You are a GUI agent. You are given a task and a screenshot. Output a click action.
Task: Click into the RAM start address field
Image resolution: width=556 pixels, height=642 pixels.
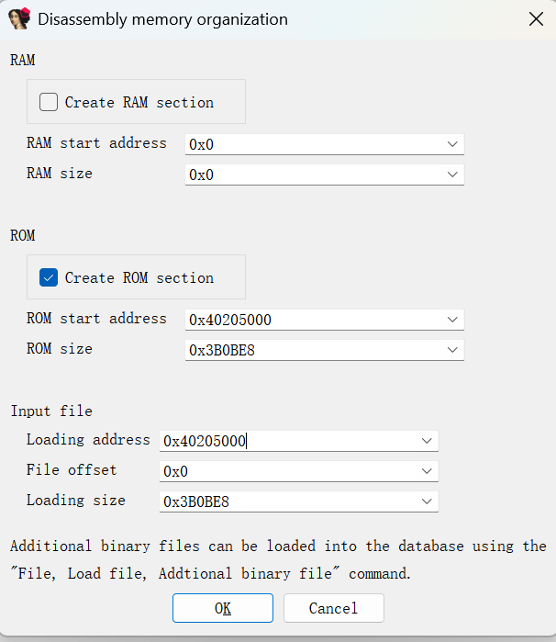coord(312,145)
